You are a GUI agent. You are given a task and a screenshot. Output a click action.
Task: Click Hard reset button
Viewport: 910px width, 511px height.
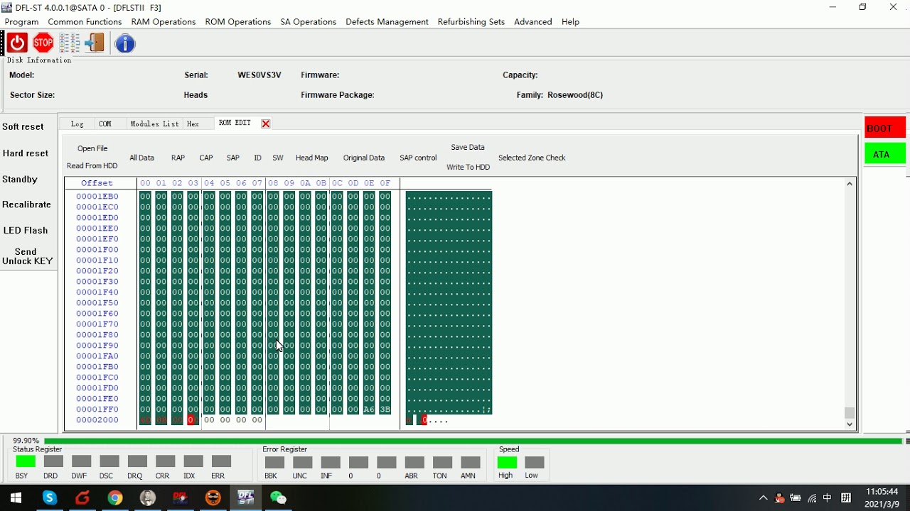click(26, 153)
